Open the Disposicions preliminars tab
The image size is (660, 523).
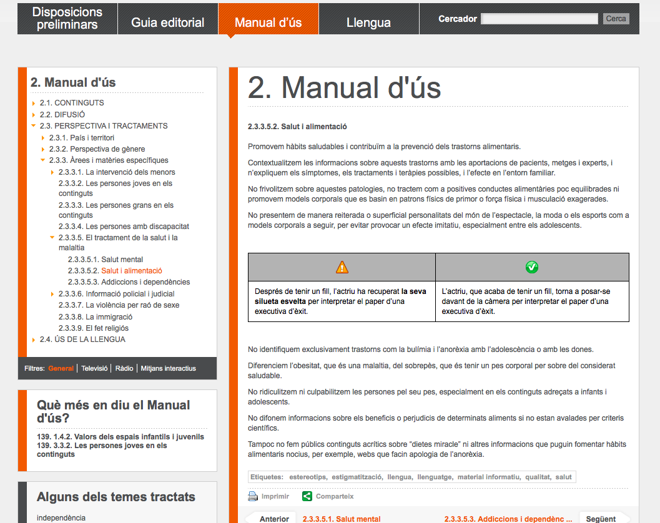coord(67,19)
